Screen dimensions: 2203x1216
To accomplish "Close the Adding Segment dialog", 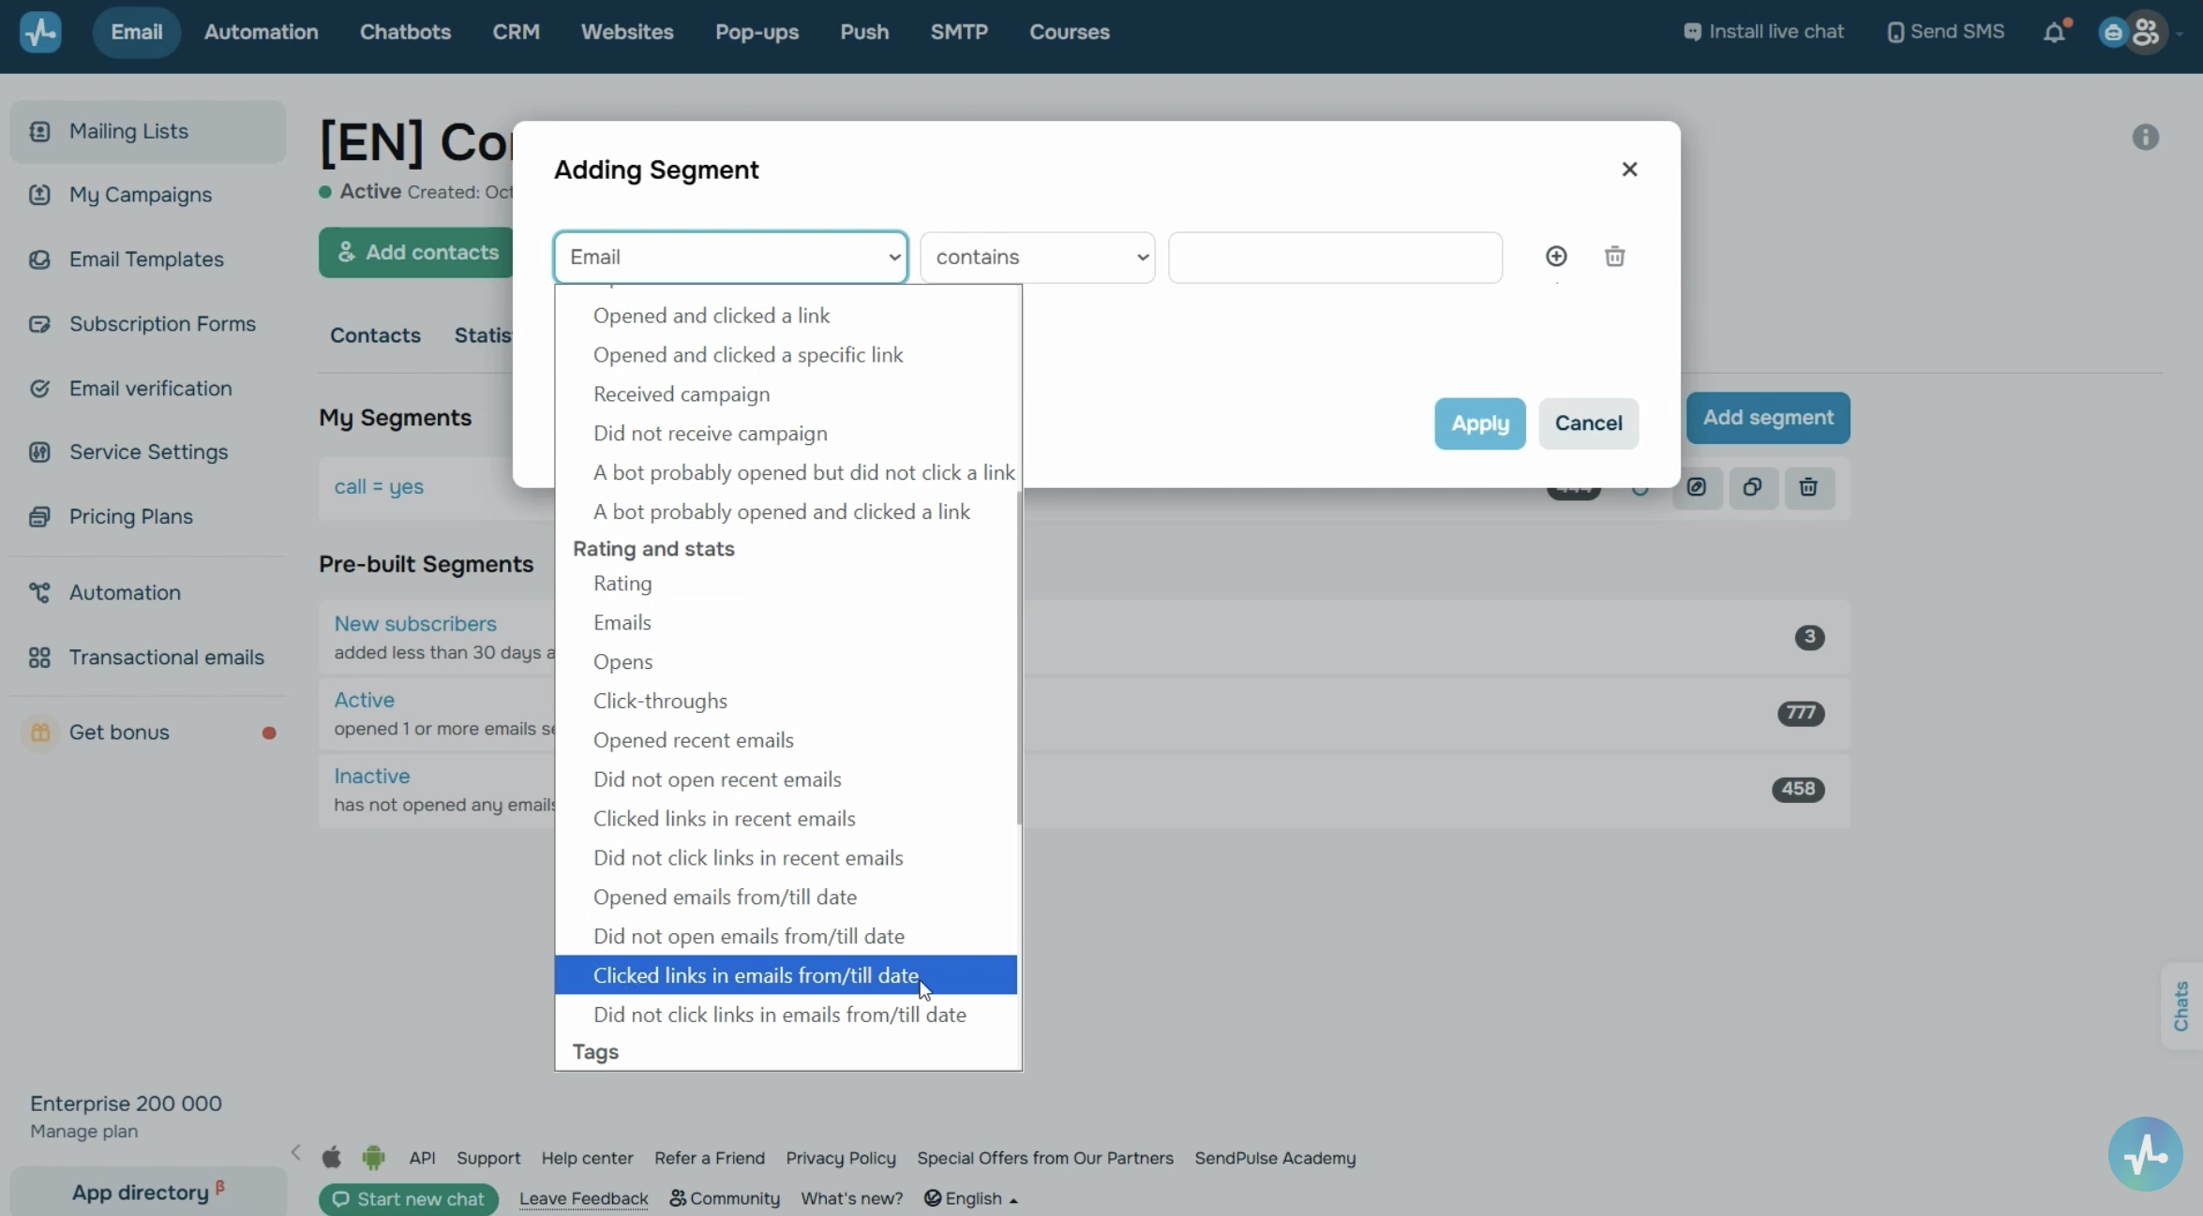I will (x=1629, y=170).
